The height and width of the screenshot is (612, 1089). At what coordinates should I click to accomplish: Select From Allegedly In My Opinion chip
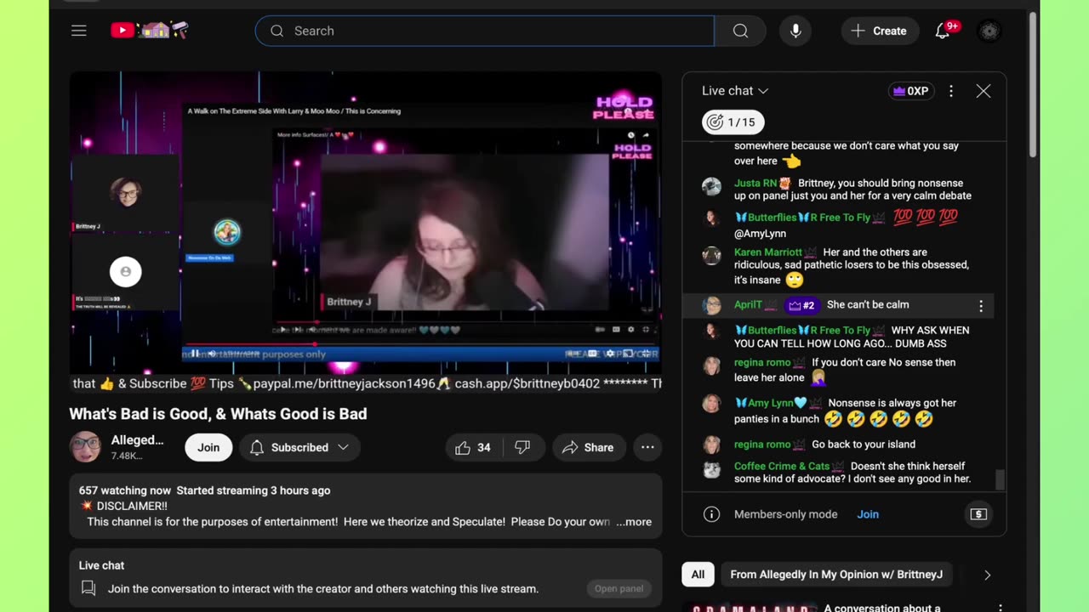[836, 575]
